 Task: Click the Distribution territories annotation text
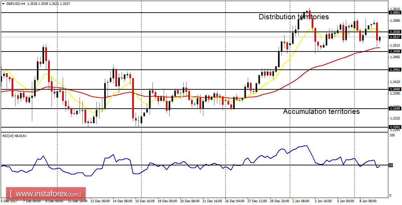294,16
